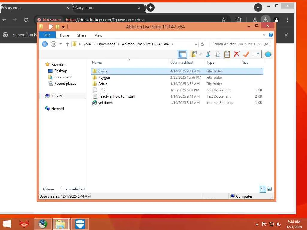Open the shield app in taskbar
This screenshot has width=307, height=230.
tap(80, 224)
